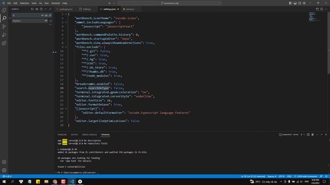Switch to the Settings tab
330x185 pixels.
tap(87, 9)
